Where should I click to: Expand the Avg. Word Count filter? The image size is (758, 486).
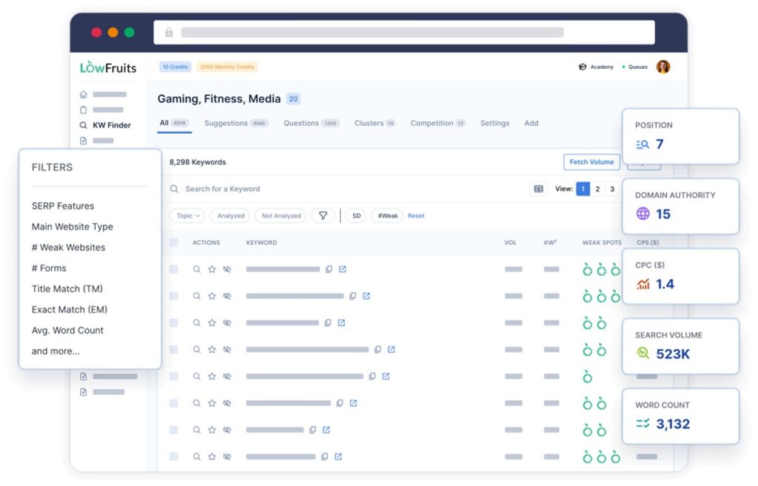click(67, 331)
